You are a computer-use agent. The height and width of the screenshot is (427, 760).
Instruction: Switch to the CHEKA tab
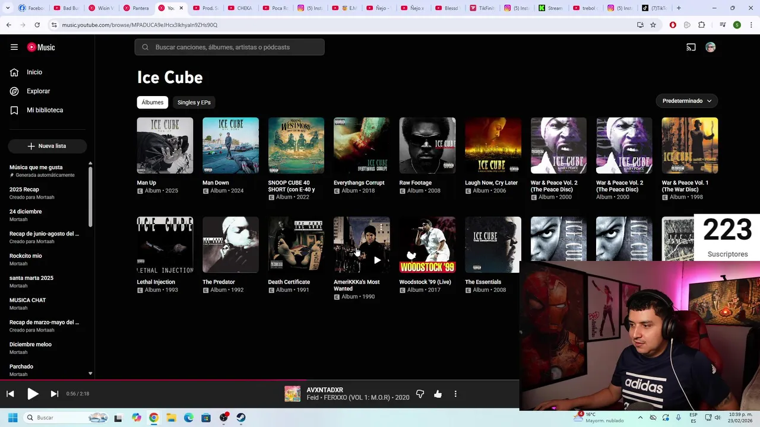(x=240, y=8)
